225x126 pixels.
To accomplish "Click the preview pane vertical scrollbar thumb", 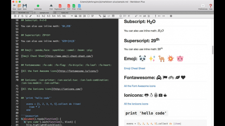I will coord(213,50).
